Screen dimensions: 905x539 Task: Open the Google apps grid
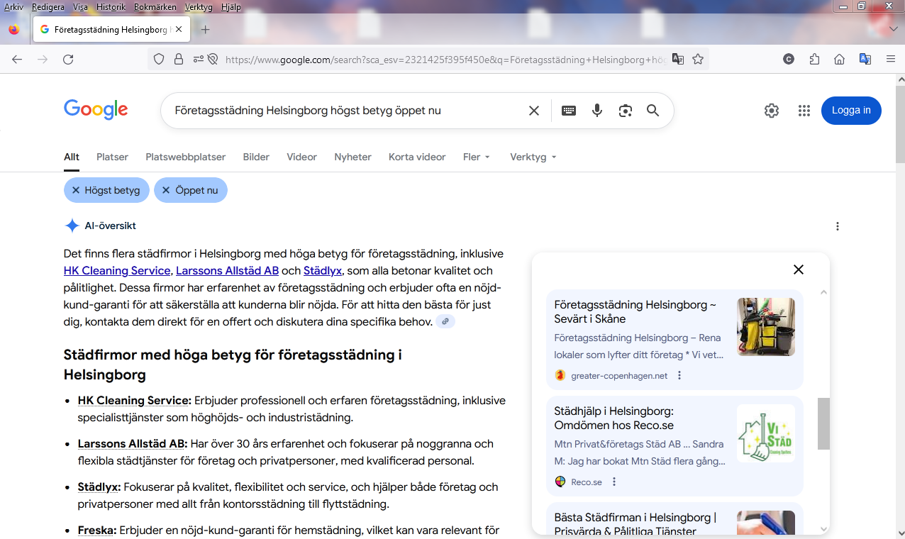(804, 111)
